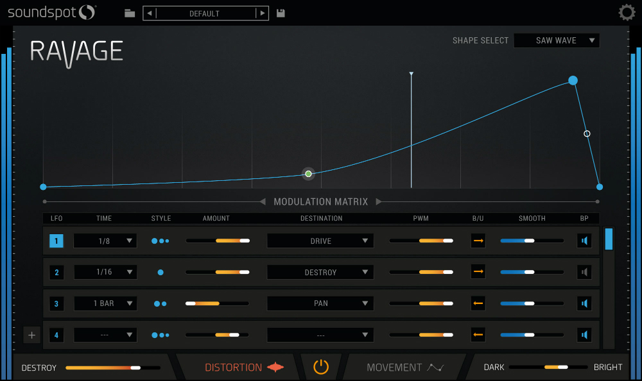This screenshot has width=642, height=381.
Task: Save preset with the floppy disk icon
Action: [x=281, y=13]
